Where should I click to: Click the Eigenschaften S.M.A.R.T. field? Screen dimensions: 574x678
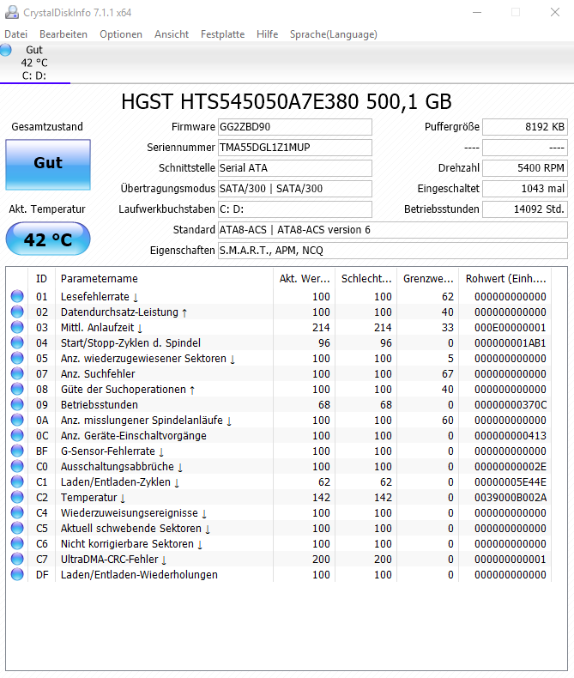pos(392,251)
